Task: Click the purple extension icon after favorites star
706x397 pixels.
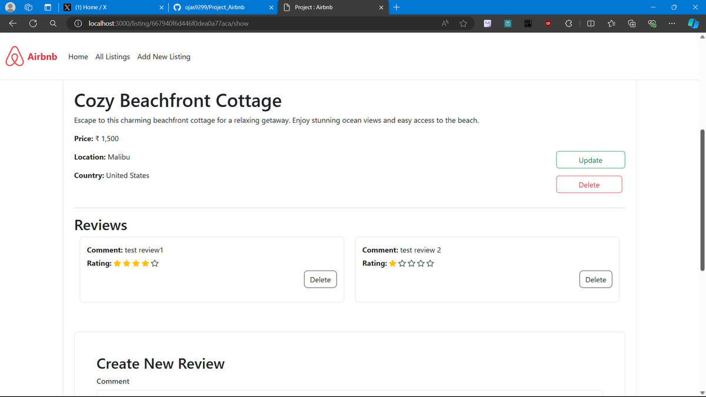Action: (488, 24)
